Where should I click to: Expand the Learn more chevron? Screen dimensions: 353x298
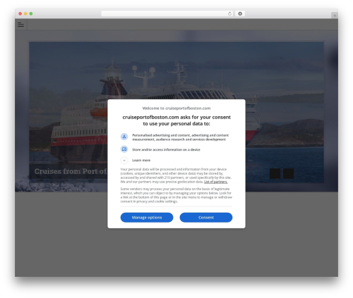click(124, 160)
